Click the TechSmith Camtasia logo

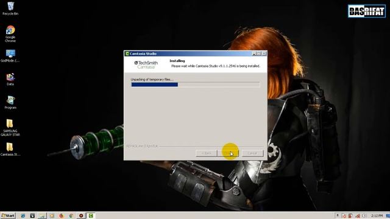pyautogui.click(x=146, y=64)
